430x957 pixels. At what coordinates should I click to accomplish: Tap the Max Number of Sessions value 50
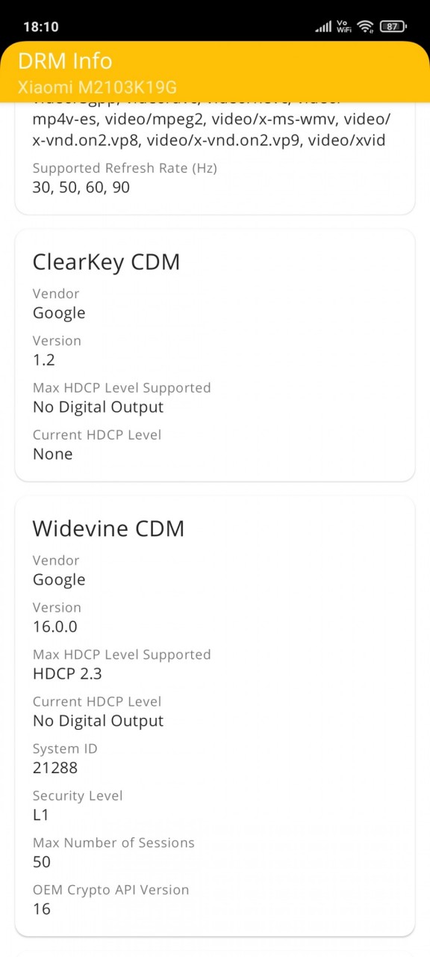pos(42,862)
